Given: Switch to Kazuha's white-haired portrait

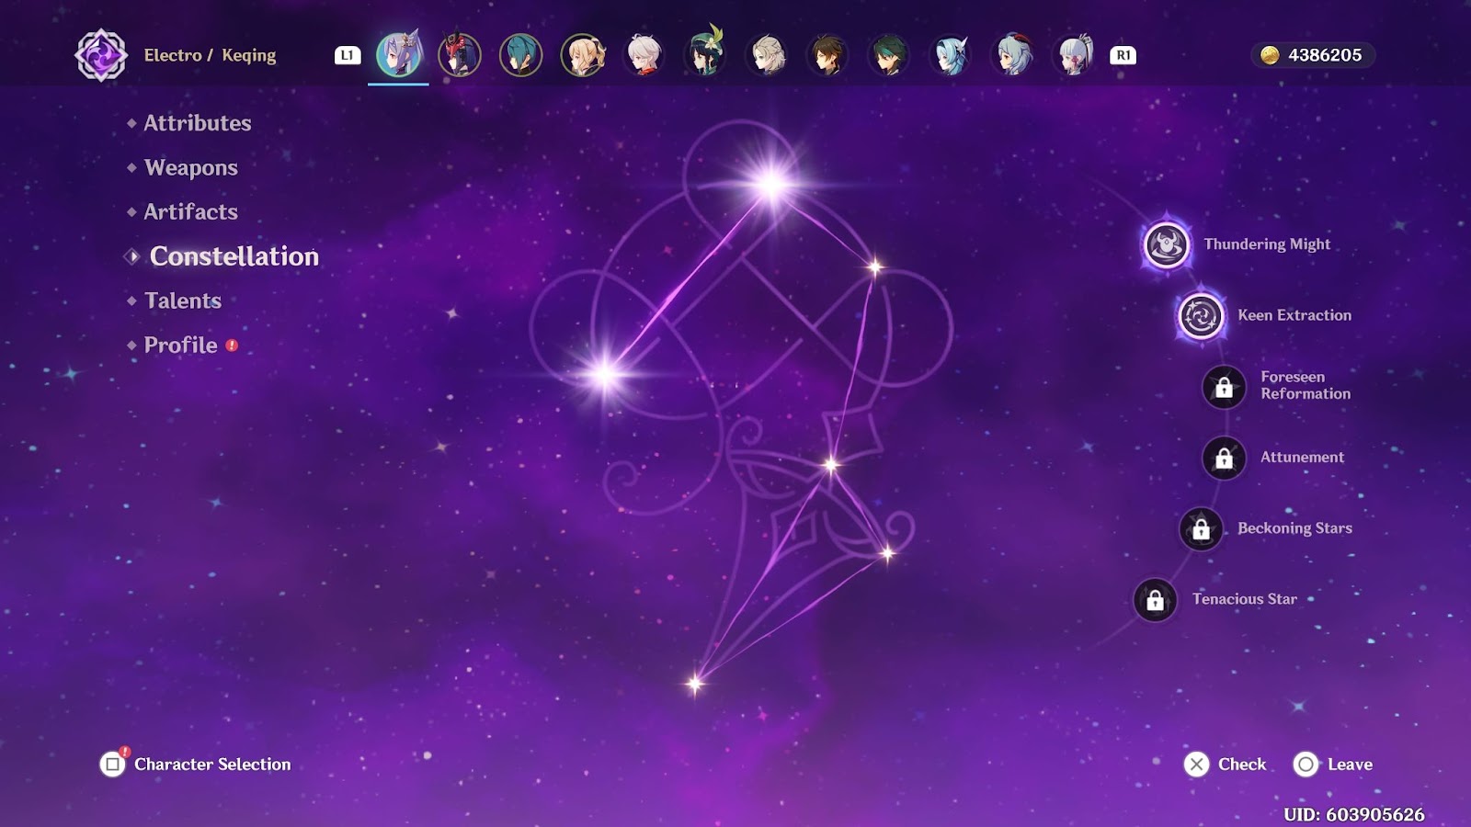Looking at the screenshot, I should (x=644, y=54).
